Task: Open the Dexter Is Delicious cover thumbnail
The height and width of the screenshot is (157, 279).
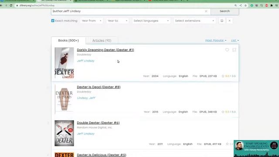Action: tap(64, 155)
